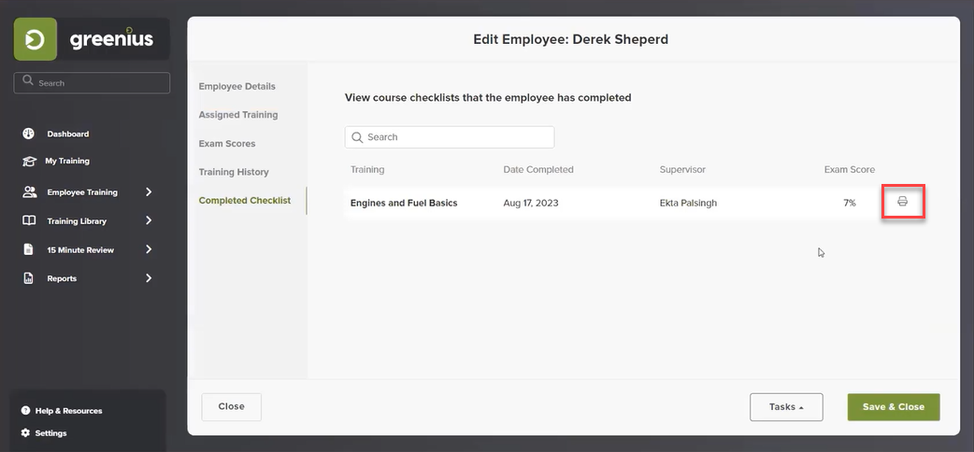
Task: Click the Help & Resources question icon
Action: click(25, 410)
